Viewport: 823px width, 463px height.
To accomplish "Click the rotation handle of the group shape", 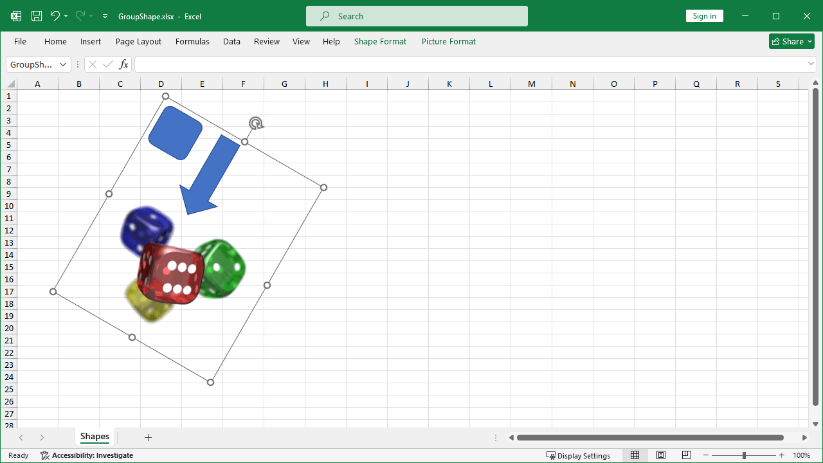I will click(256, 123).
